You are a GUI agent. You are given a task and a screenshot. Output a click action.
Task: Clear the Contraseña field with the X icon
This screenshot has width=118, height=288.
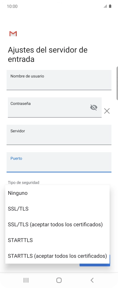coord(107,111)
